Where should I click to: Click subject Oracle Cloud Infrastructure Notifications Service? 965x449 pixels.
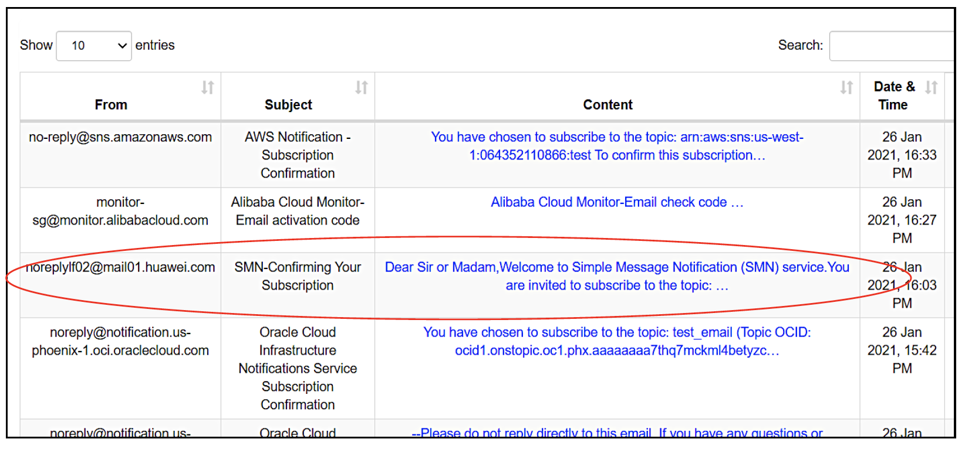coord(298,368)
